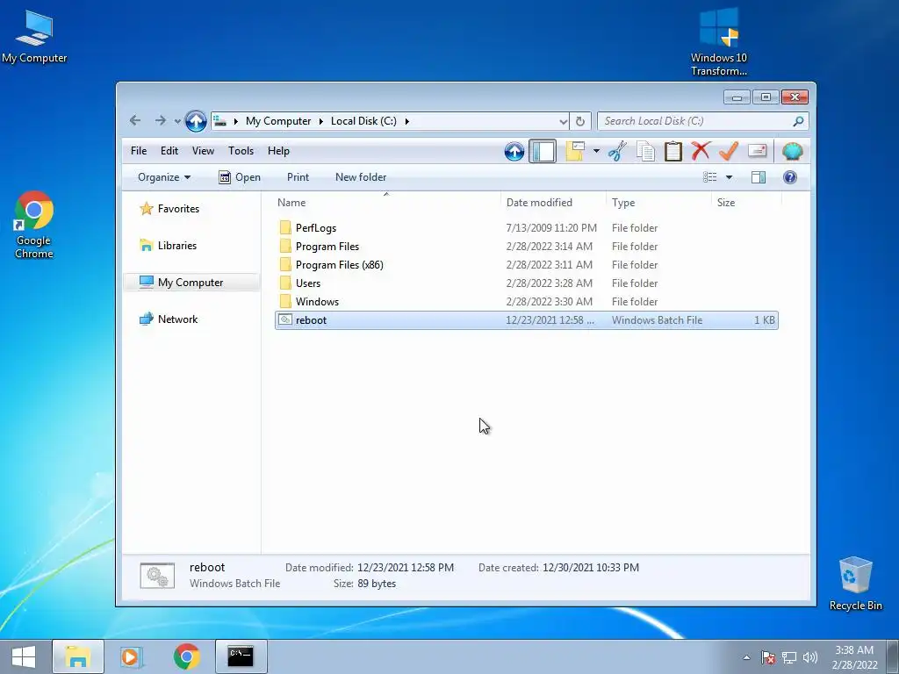Expand arrow before My Computer in address bar
Screen dimensions: 899x674
(235, 121)
